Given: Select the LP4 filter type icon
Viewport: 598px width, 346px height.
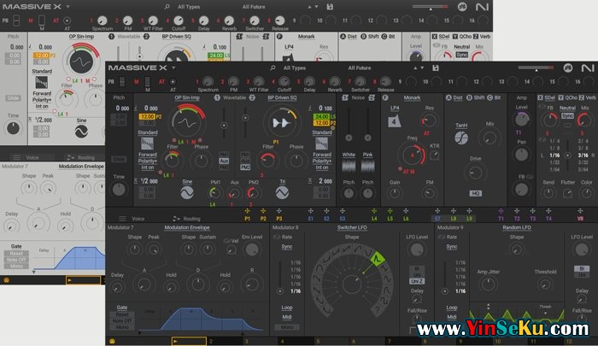Looking at the screenshot, I should [394, 121].
